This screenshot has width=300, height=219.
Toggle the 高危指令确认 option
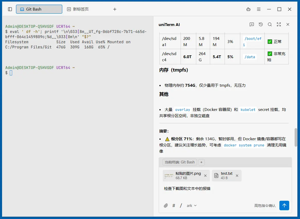point(265,206)
